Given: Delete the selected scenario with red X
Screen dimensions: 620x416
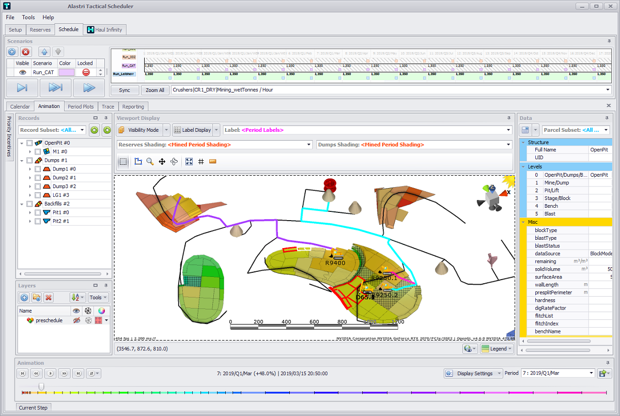Looking at the screenshot, I should pyautogui.click(x=26, y=52).
